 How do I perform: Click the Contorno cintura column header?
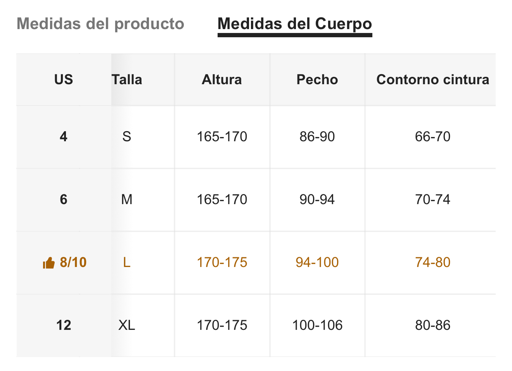(x=433, y=80)
